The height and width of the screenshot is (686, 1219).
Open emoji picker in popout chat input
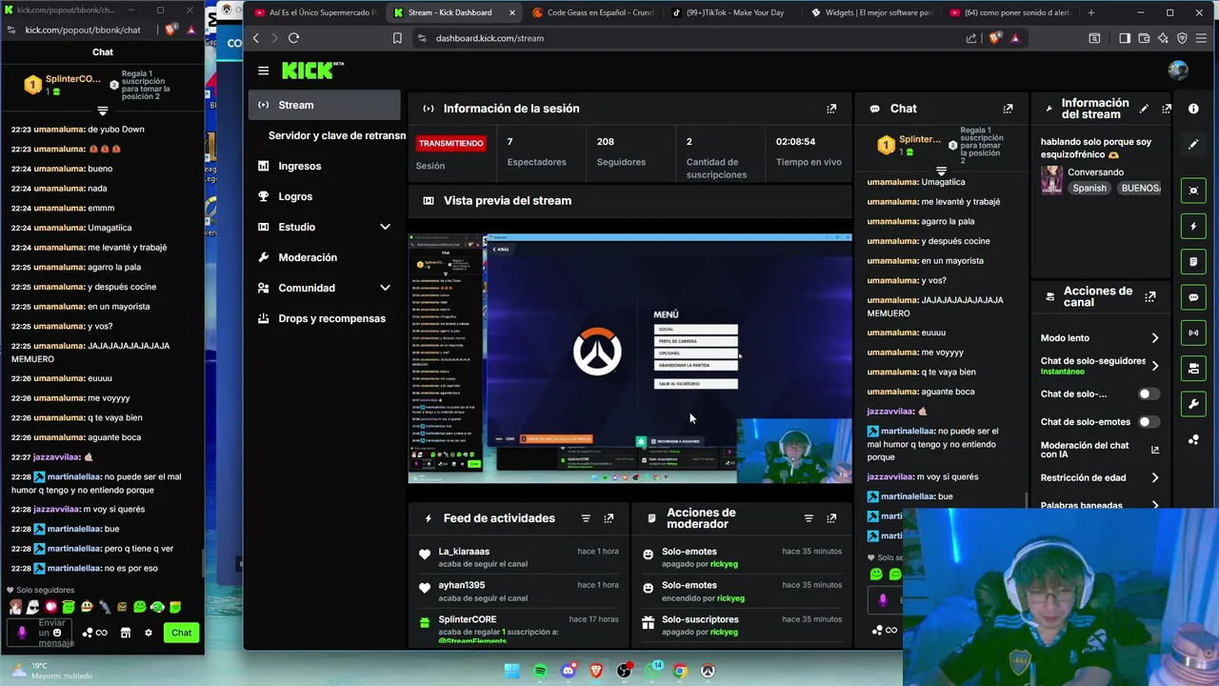pos(57,633)
